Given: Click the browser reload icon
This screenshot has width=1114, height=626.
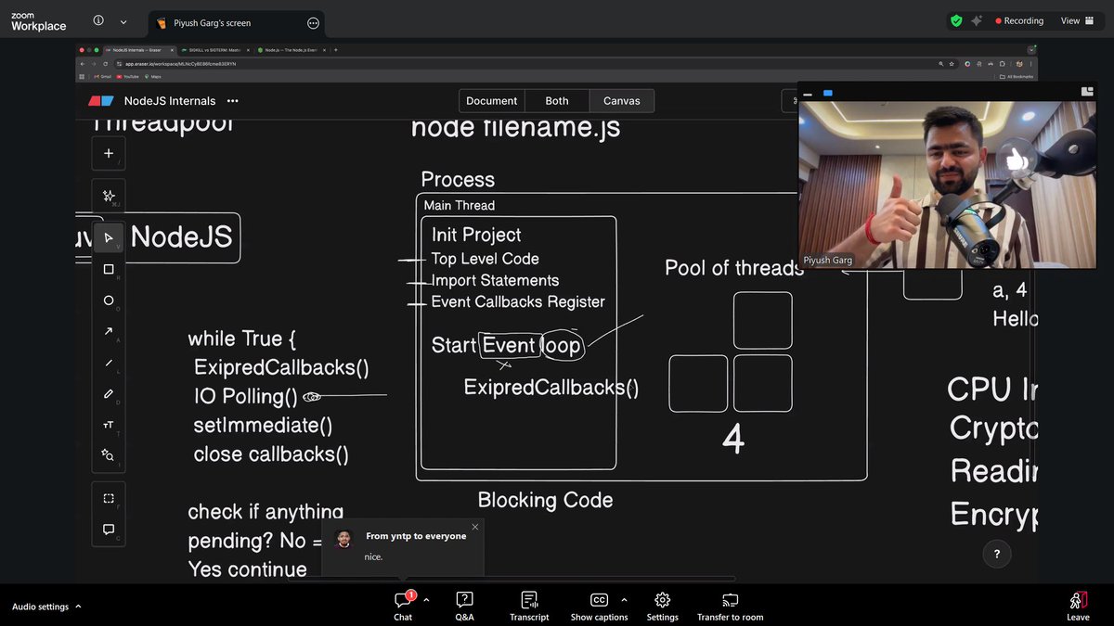Looking at the screenshot, I should coord(107,64).
